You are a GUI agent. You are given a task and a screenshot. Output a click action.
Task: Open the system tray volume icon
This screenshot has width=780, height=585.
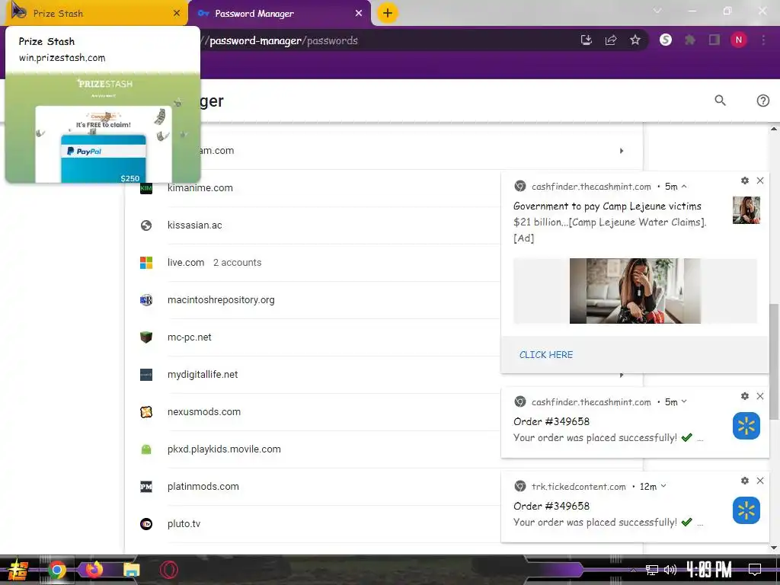670,570
